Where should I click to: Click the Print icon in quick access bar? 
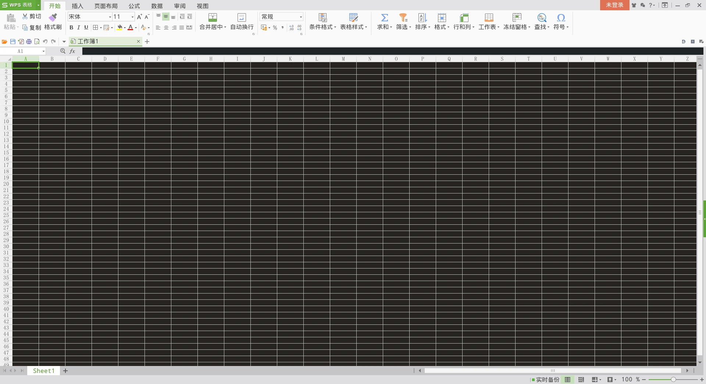tap(29, 42)
